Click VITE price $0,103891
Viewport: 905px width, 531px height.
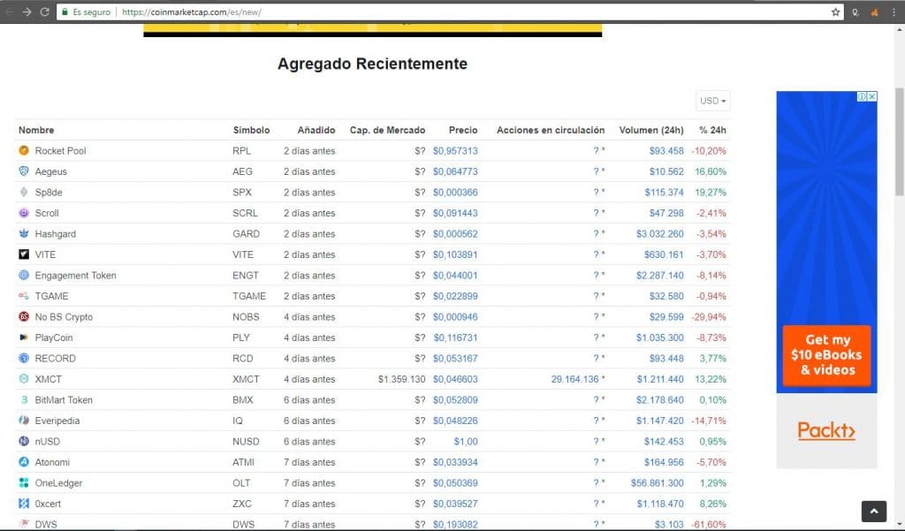point(455,254)
